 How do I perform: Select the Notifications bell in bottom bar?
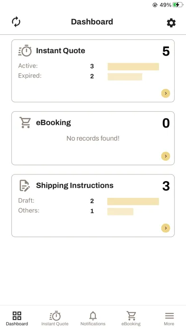pos(93,319)
